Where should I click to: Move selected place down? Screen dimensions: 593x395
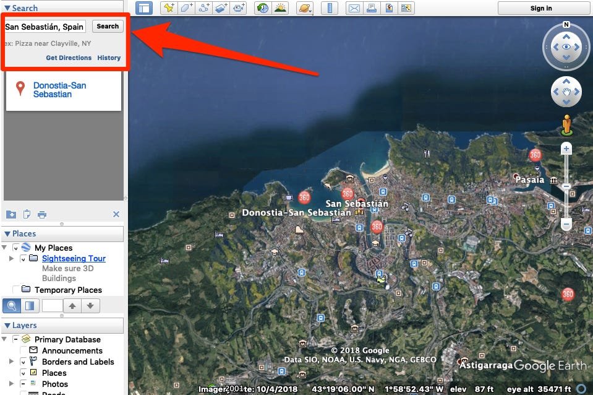[90, 306]
